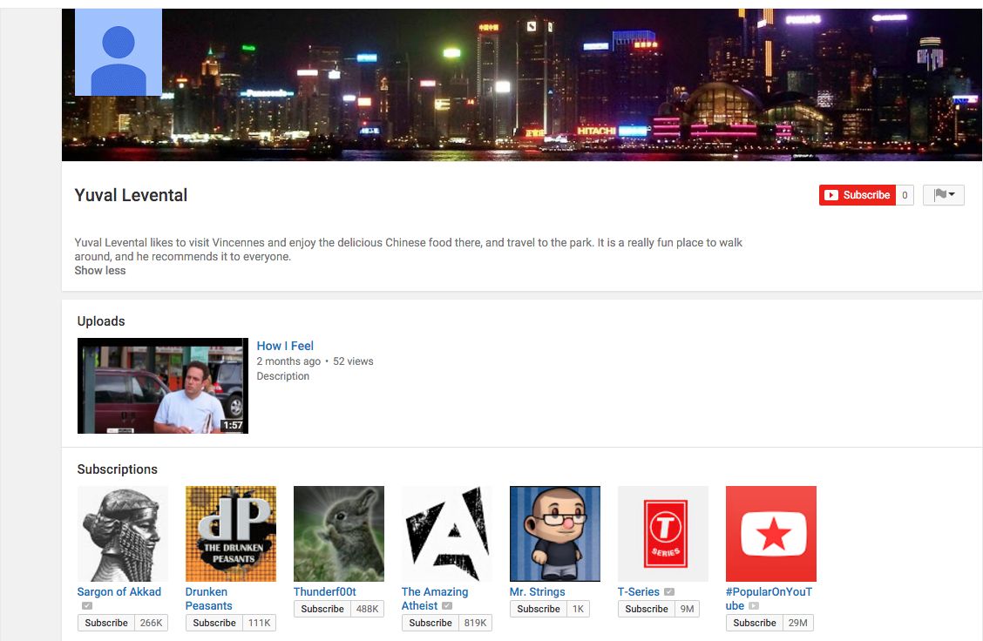The width and height of the screenshot is (983, 641).
Task: Click the 1K subscriber count
Action: [x=578, y=609]
